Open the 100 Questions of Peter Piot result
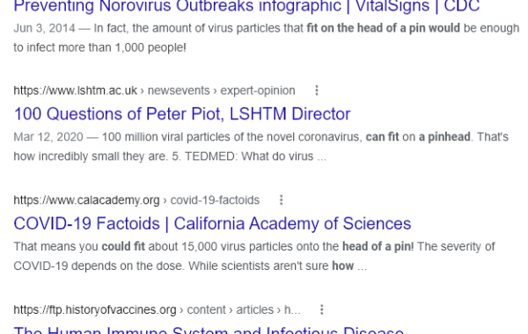Image resolution: width=528 pixels, height=334 pixels. [x=182, y=114]
